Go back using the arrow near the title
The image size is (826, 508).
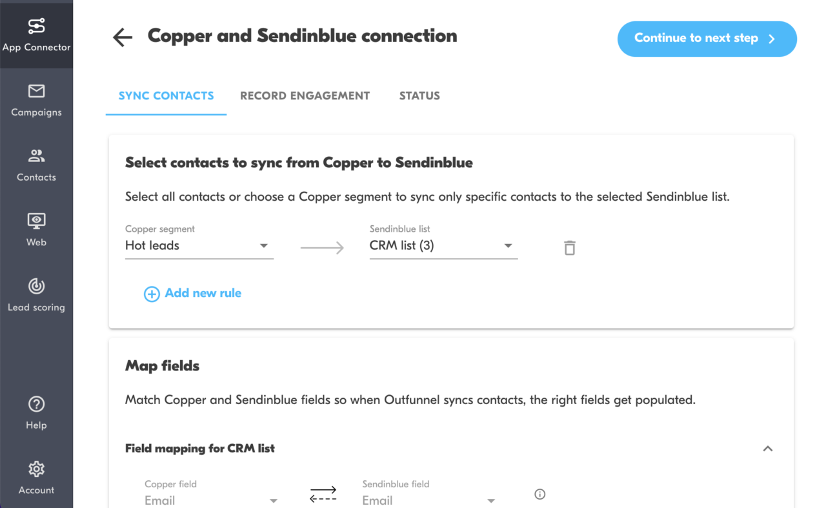pyautogui.click(x=122, y=37)
